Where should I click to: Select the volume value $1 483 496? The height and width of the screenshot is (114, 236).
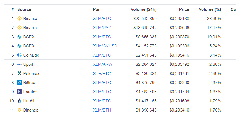[146, 92]
